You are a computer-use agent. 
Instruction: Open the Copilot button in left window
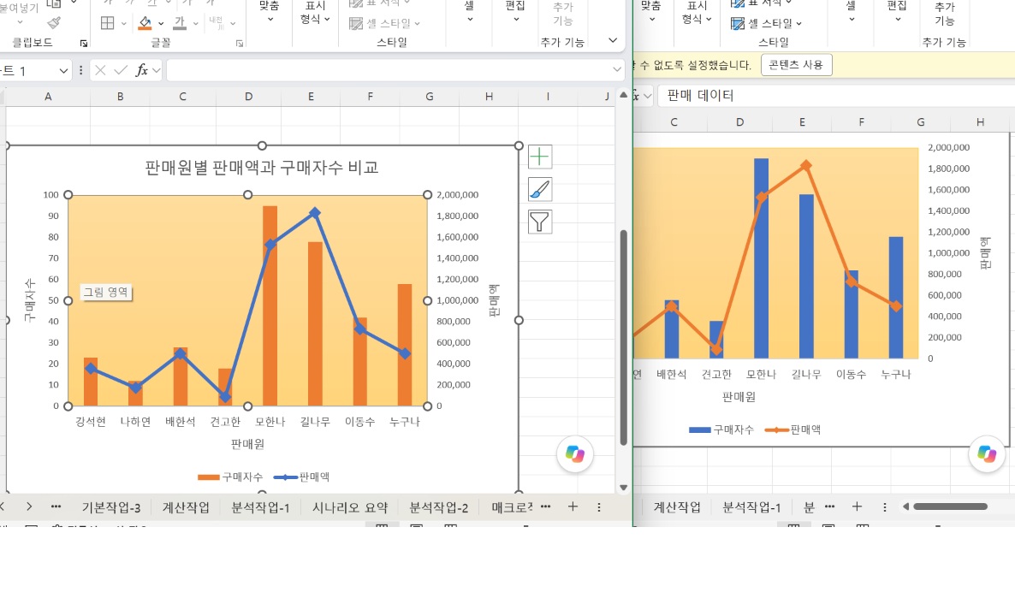575,453
